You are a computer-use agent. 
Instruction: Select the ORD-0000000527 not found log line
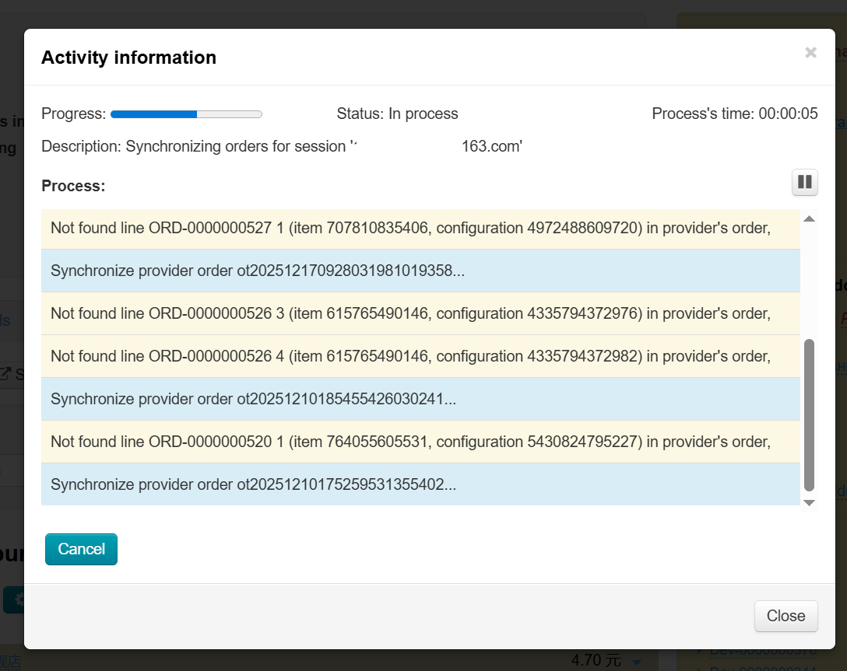coord(410,229)
